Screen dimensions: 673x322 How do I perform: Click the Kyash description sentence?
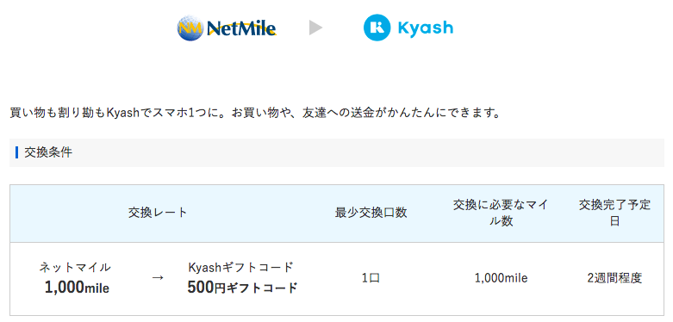click(x=255, y=114)
